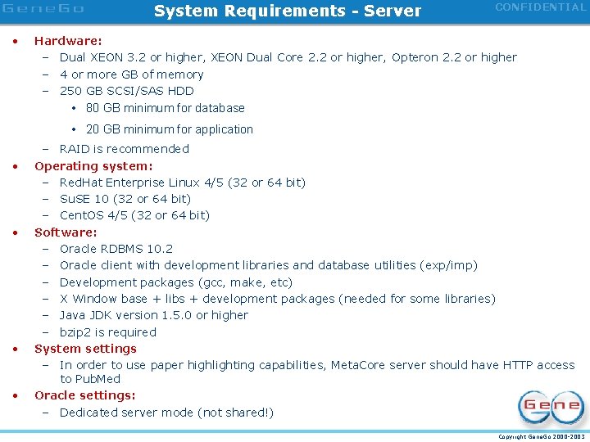Click the CONFIDENTIAL label

click(x=541, y=7)
